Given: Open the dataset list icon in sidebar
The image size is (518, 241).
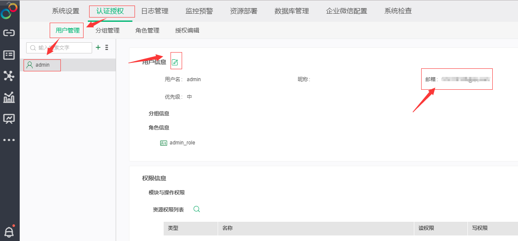Looking at the screenshot, I should [x=9, y=55].
